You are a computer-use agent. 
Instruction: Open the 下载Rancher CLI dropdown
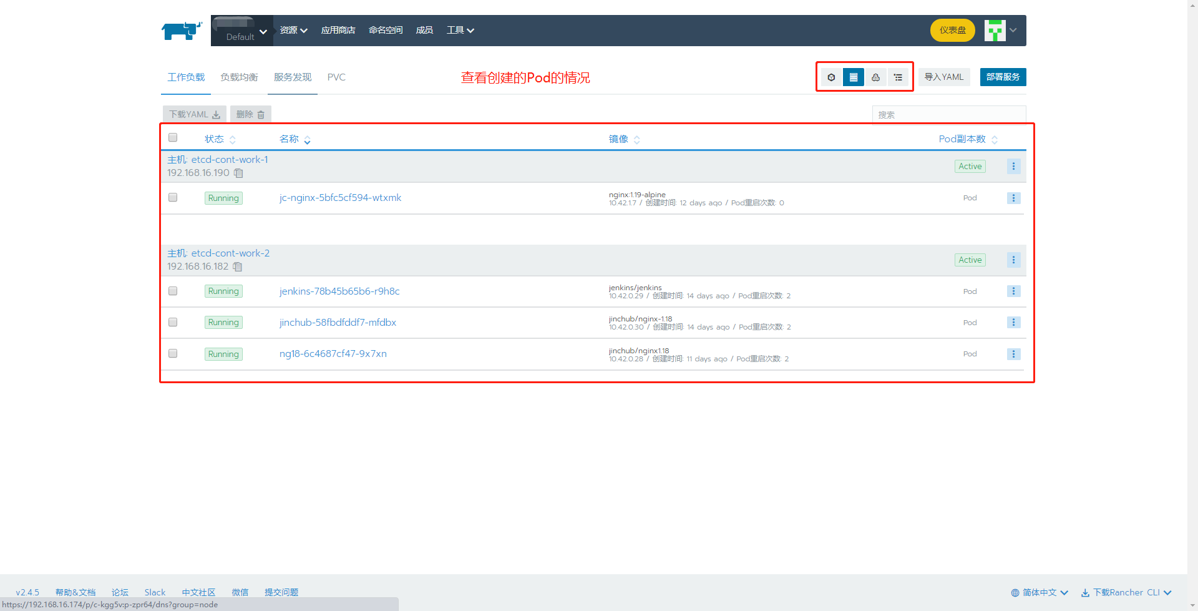1126,593
